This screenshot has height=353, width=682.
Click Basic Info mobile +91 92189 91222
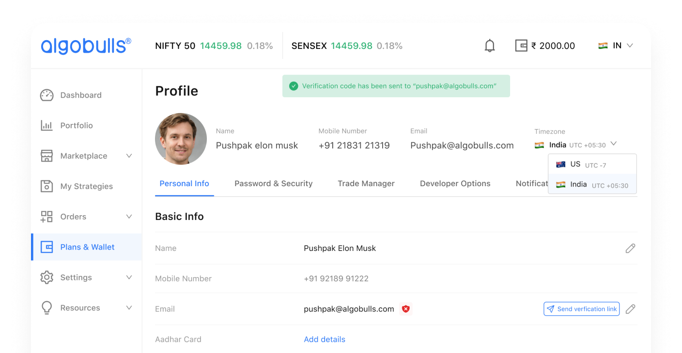tap(336, 279)
